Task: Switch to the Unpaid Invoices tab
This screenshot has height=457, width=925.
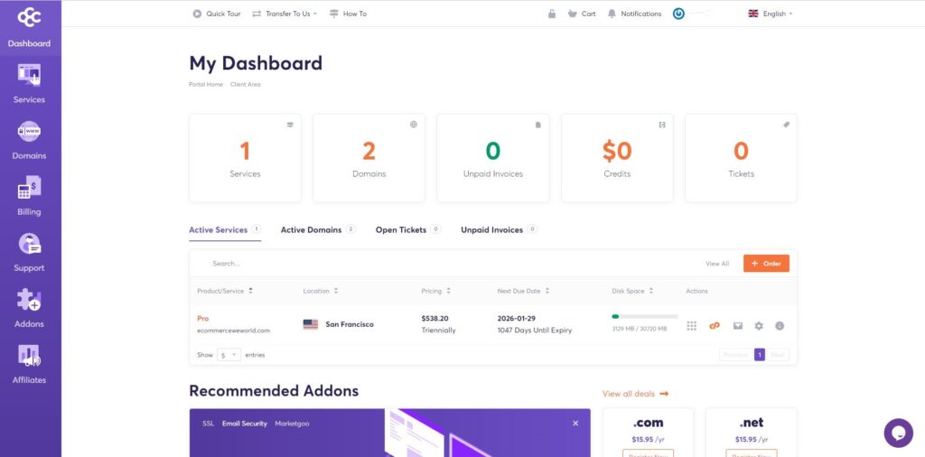Action: (491, 230)
